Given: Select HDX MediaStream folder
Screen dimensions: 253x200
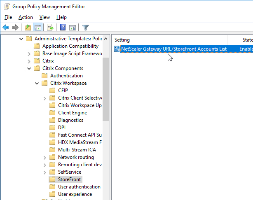Looking at the screenshot, I should pyautogui.click(x=80, y=142).
